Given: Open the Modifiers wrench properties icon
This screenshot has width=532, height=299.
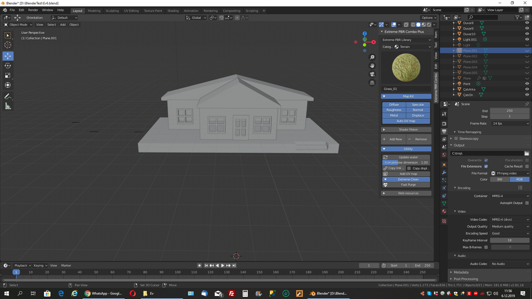Looking at the screenshot, I should coord(444,172).
